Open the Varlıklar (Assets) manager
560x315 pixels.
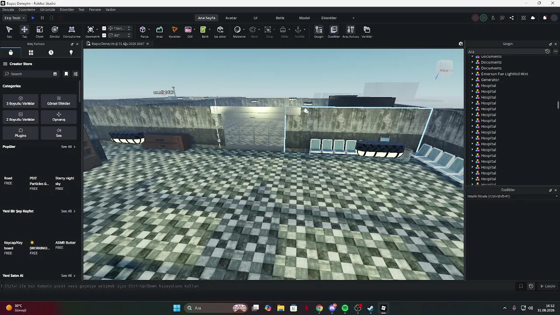tap(367, 31)
